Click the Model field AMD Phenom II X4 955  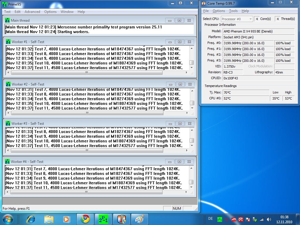pyautogui.click(x=258, y=31)
